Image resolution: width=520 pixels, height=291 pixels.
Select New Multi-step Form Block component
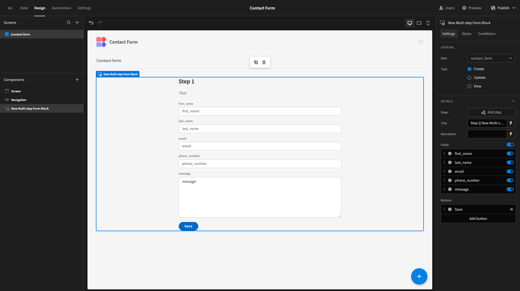point(42,109)
